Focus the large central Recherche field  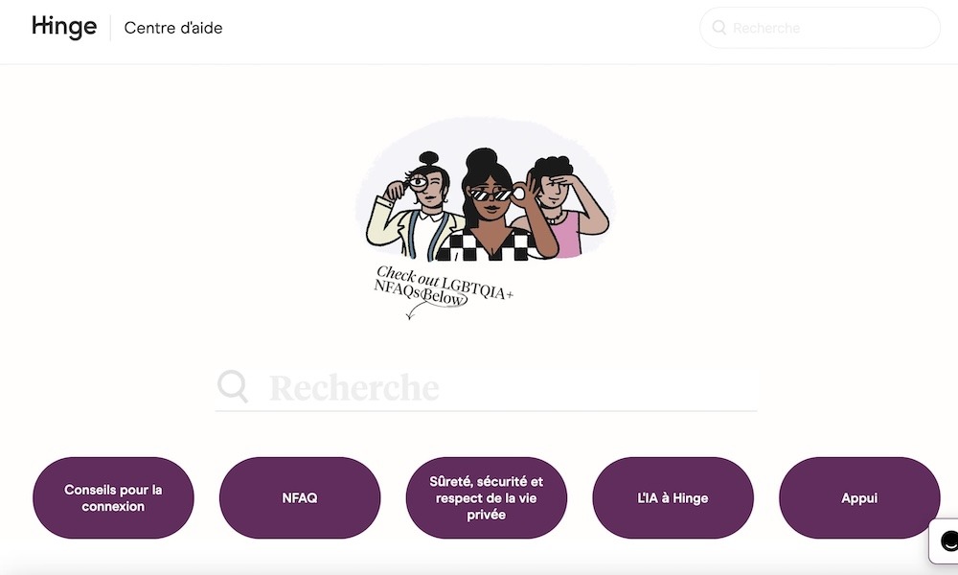[486, 388]
